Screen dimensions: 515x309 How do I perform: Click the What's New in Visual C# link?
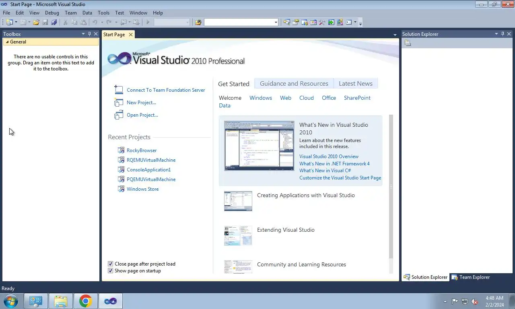(x=325, y=171)
